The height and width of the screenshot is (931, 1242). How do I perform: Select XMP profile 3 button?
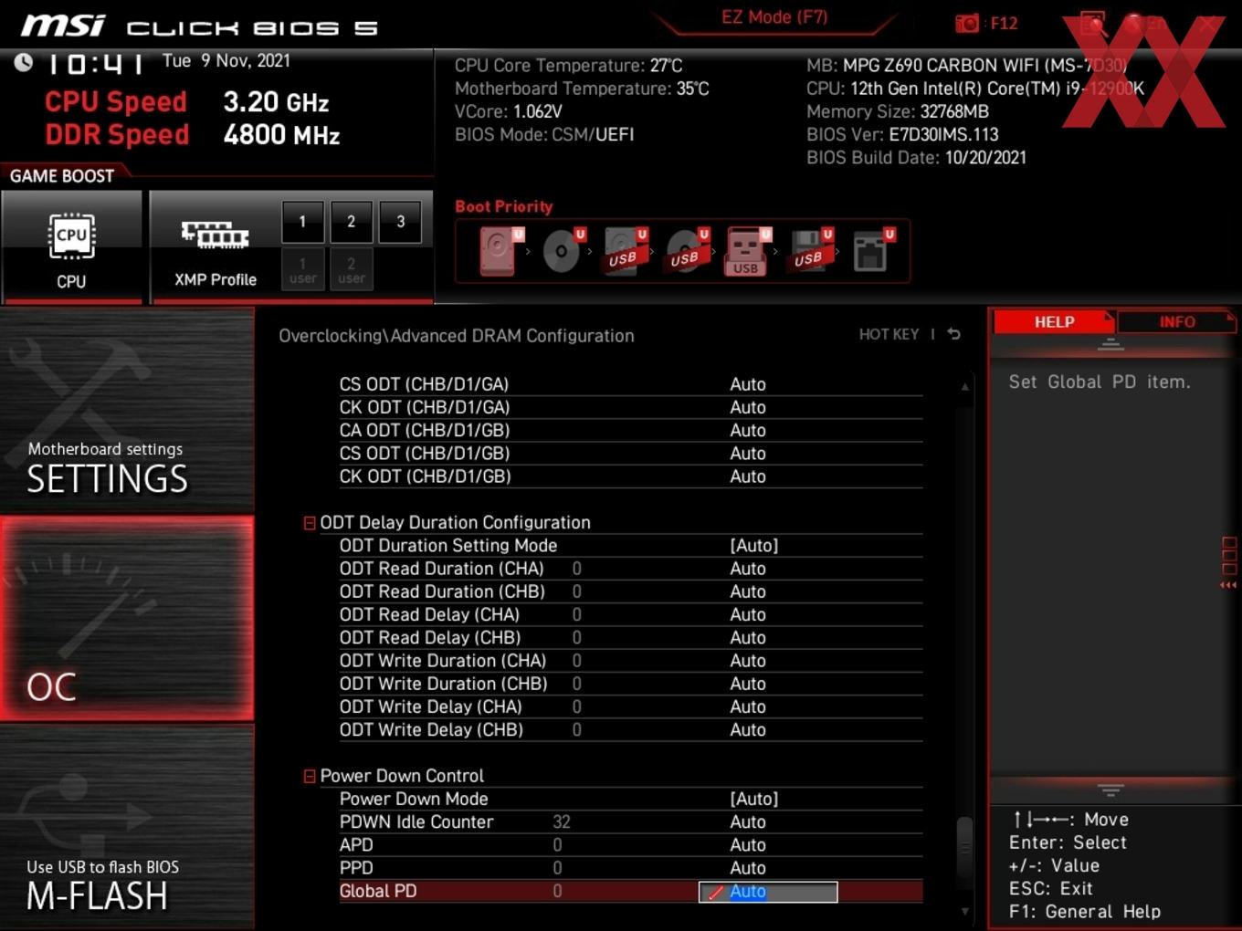(x=400, y=222)
